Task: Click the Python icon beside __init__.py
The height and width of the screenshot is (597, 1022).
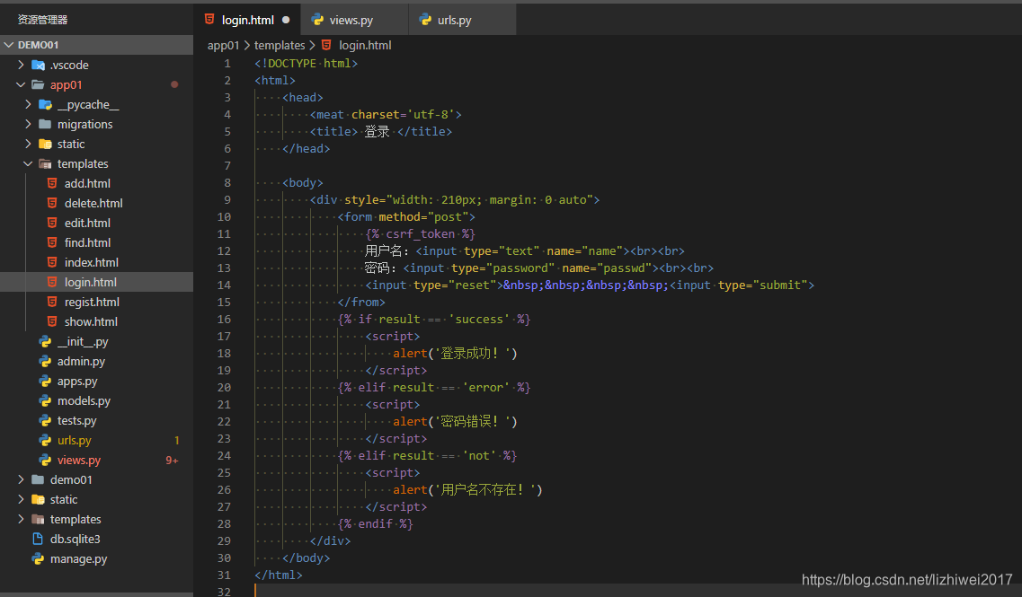Action: click(x=45, y=341)
